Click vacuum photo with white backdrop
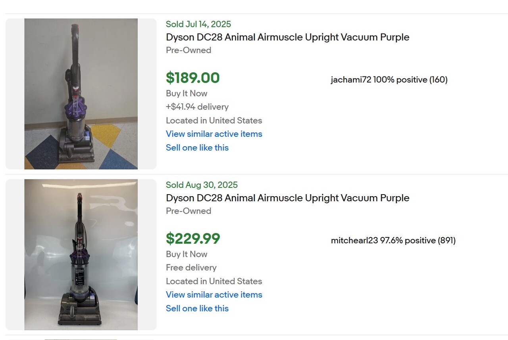The image size is (508, 340). coord(81,255)
